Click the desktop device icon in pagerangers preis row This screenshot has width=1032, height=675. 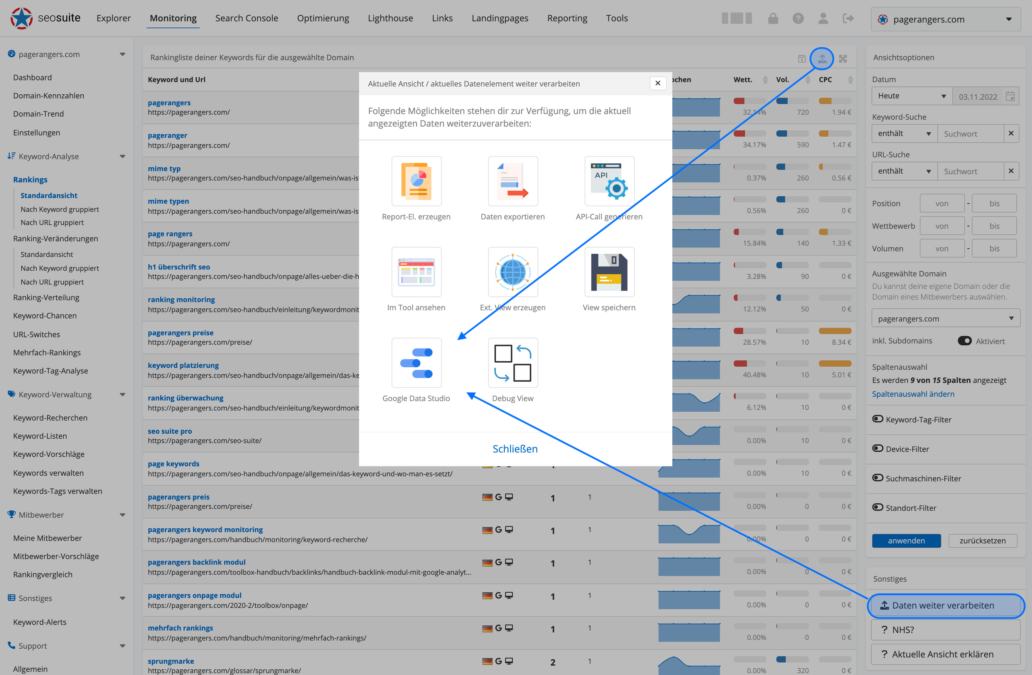(x=509, y=497)
